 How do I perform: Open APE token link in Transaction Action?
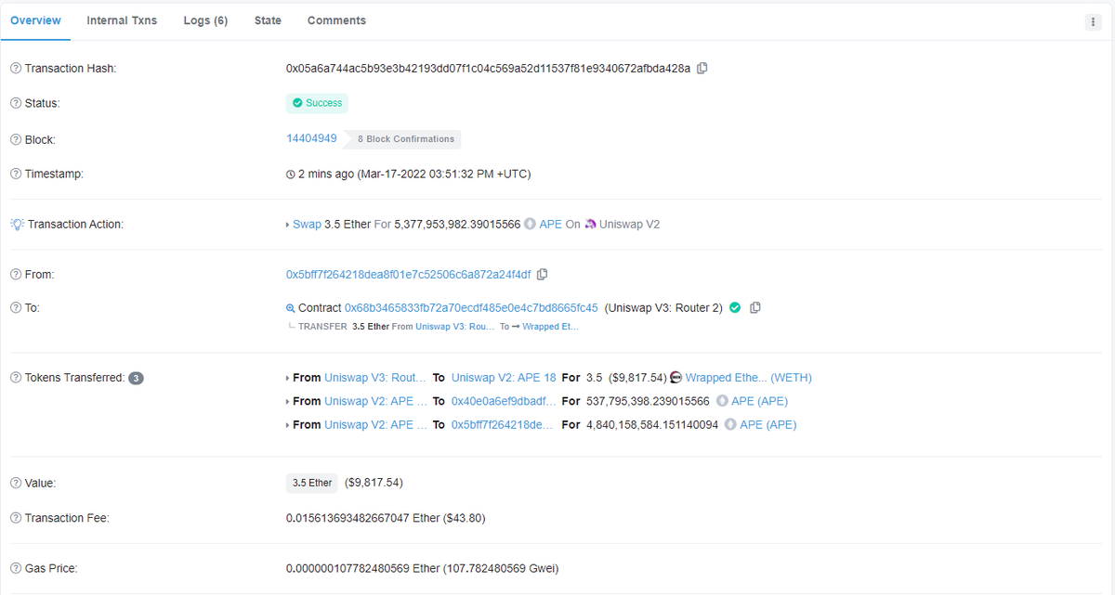(550, 225)
